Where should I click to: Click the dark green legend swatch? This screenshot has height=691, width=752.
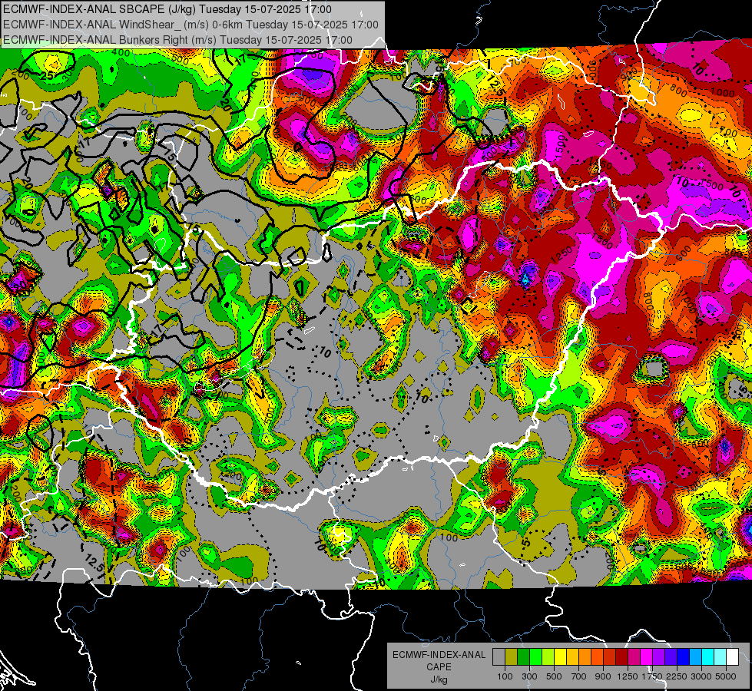(x=523, y=657)
